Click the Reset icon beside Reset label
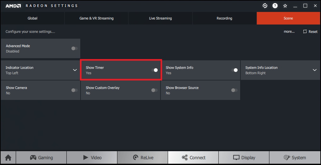The image size is (321, 165). point(305,31)
